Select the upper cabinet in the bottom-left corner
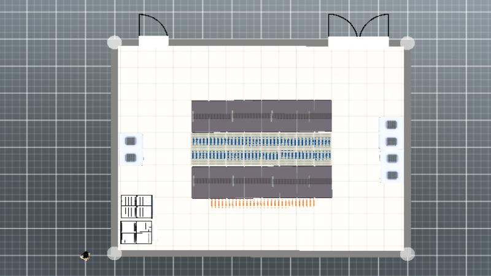 coord(136,207)
